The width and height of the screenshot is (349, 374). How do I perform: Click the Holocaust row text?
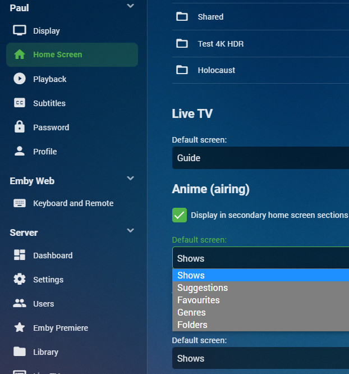(216, 70)
